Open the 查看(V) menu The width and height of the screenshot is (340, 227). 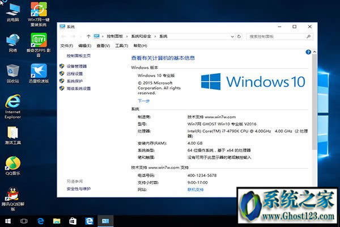[x=103, y=45]
